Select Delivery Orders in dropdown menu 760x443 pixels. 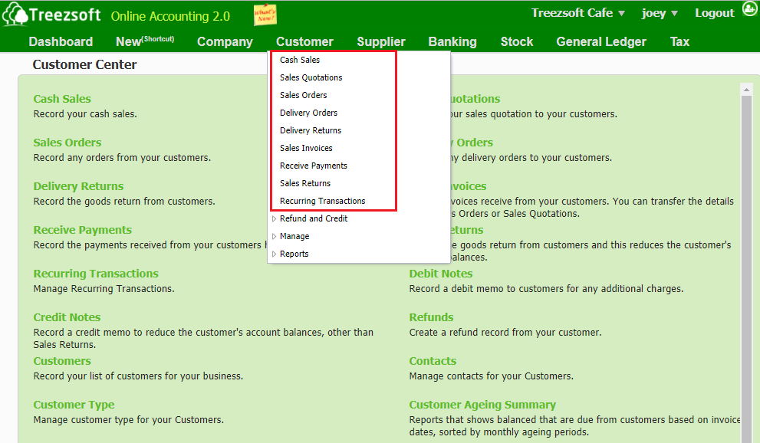click(x=309, y=113)
